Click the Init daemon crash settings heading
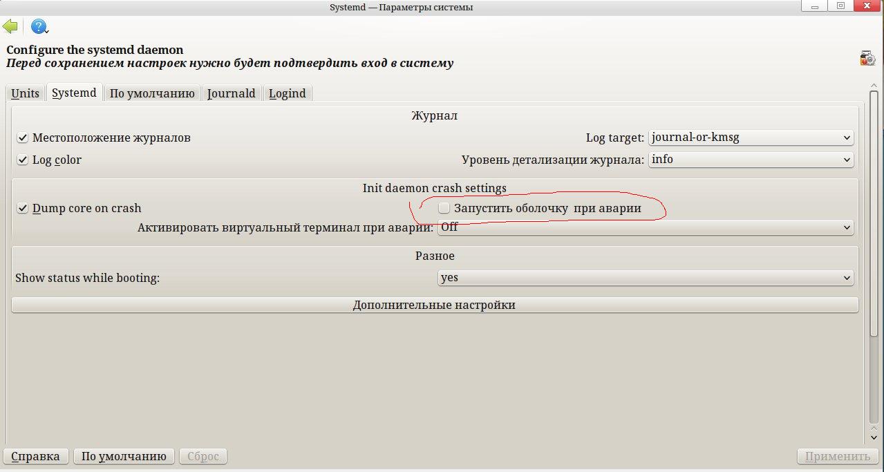The image size is (884, 472). tap(434, 188)
